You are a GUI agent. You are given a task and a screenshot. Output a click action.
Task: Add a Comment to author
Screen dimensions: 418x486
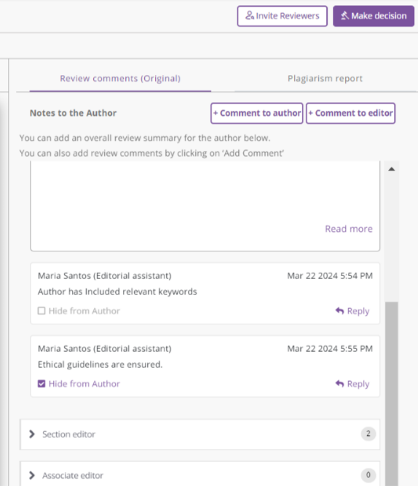pos(257,113)
